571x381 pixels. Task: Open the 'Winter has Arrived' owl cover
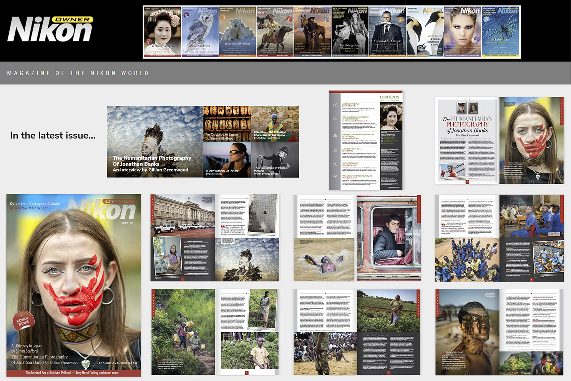[x=200, y=32]
